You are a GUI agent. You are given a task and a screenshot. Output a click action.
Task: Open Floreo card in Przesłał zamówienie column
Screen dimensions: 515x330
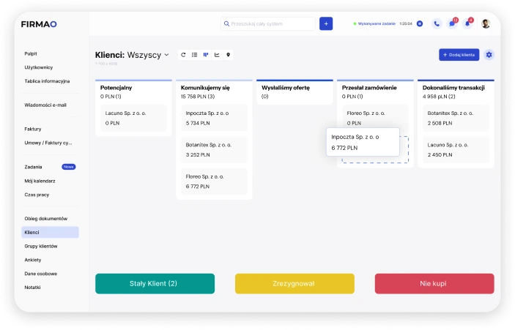(x=375, y=116)
